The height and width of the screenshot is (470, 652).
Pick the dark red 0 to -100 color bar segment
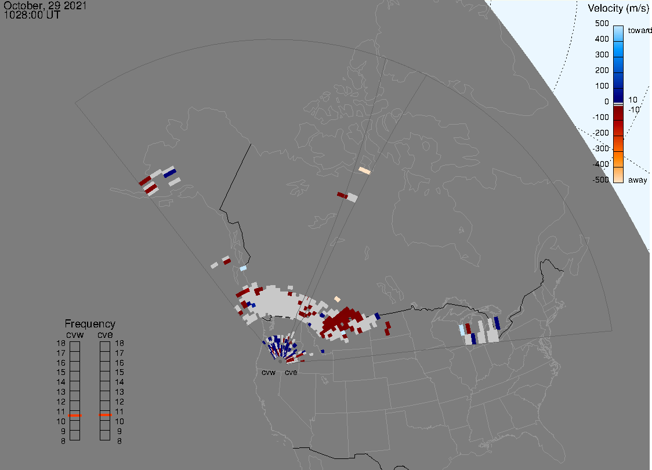[618, 113]
